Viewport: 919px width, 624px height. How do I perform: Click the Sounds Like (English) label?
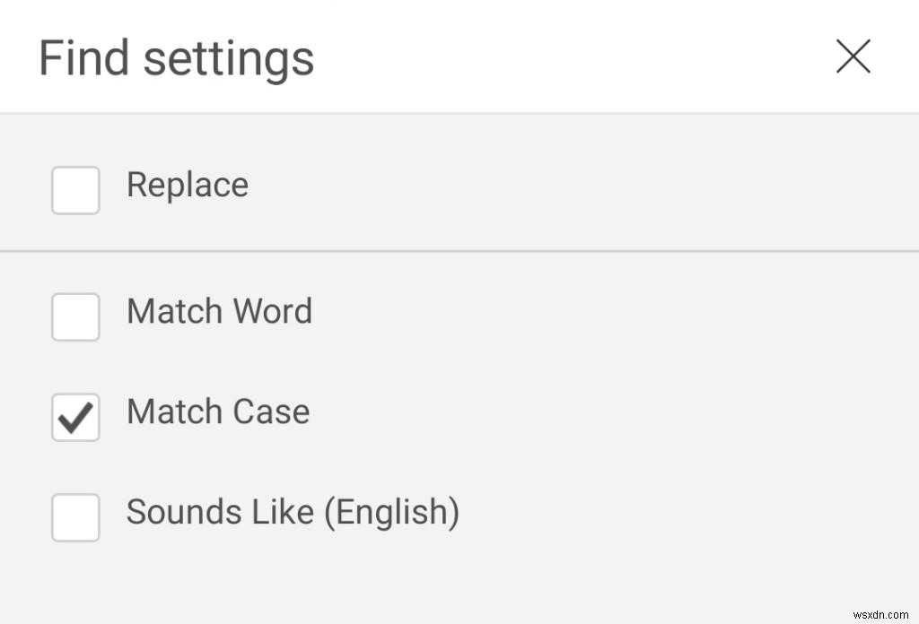click(293, 513)
